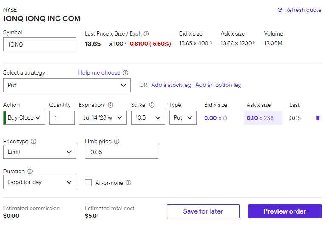Click the Duration info icon

coord(30,172)
